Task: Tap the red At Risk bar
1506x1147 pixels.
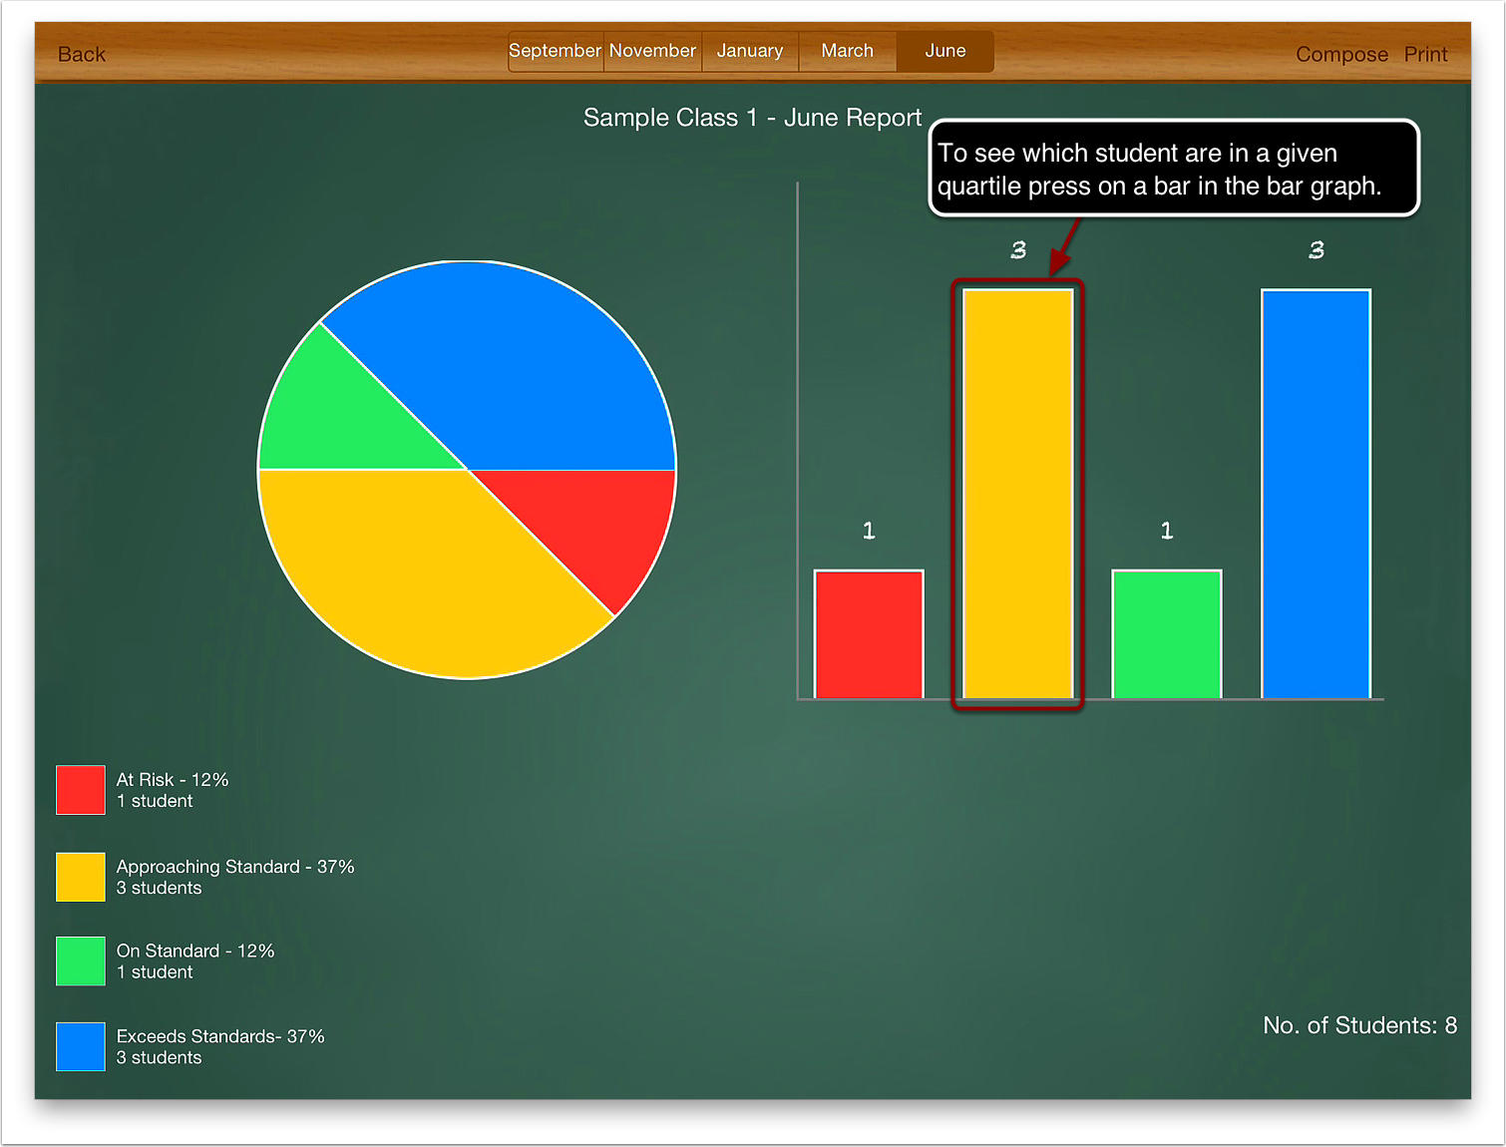Action: point(869,634)
